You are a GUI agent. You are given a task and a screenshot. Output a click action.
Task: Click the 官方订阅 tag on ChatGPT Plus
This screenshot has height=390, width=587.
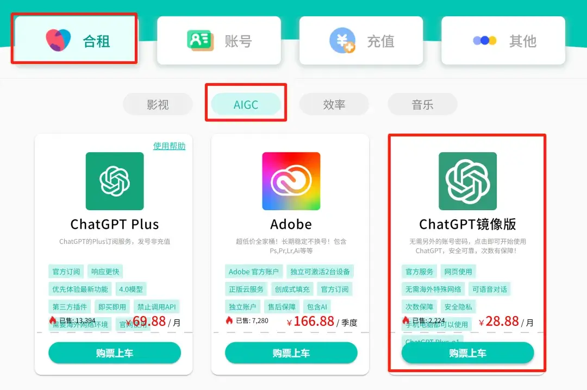(x=66, y=272)
